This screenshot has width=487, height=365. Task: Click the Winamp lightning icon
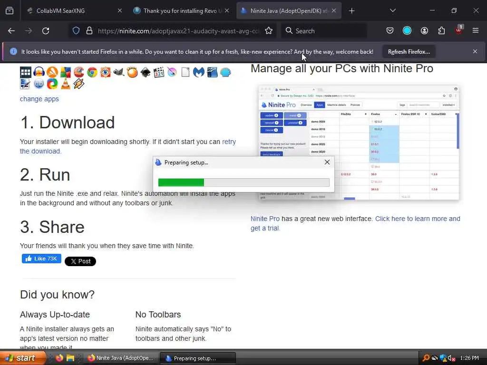[x=79, y=84]
